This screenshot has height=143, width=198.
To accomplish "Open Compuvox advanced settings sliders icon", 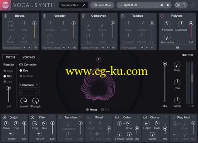I will (114, 48).
